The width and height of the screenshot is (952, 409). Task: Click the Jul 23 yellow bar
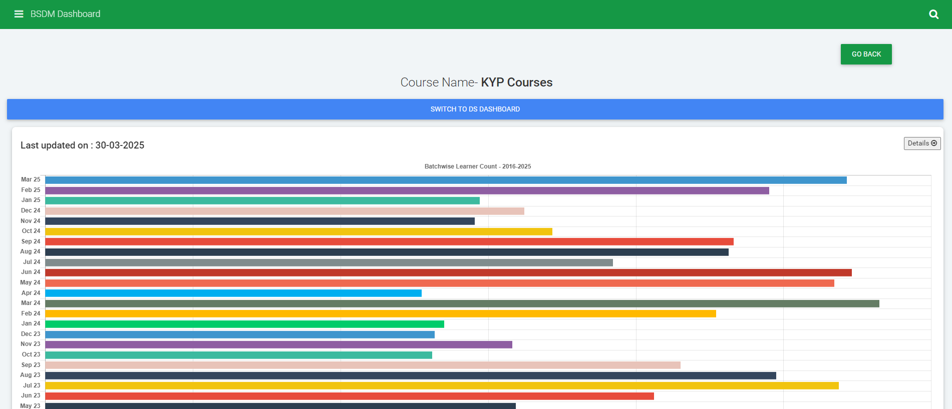pos(442,385)
